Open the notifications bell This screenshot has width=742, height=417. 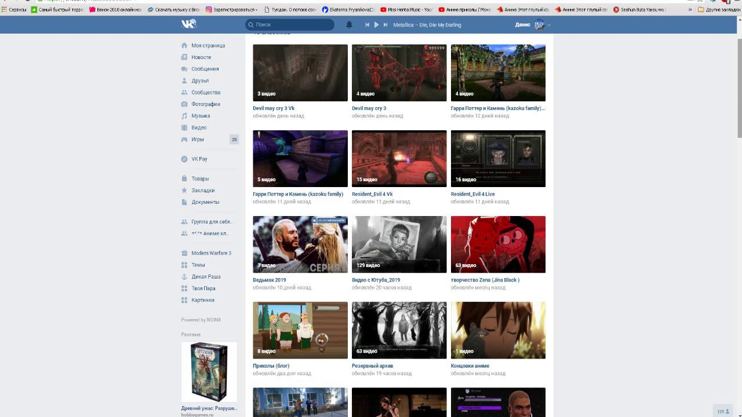click(349, 25)
